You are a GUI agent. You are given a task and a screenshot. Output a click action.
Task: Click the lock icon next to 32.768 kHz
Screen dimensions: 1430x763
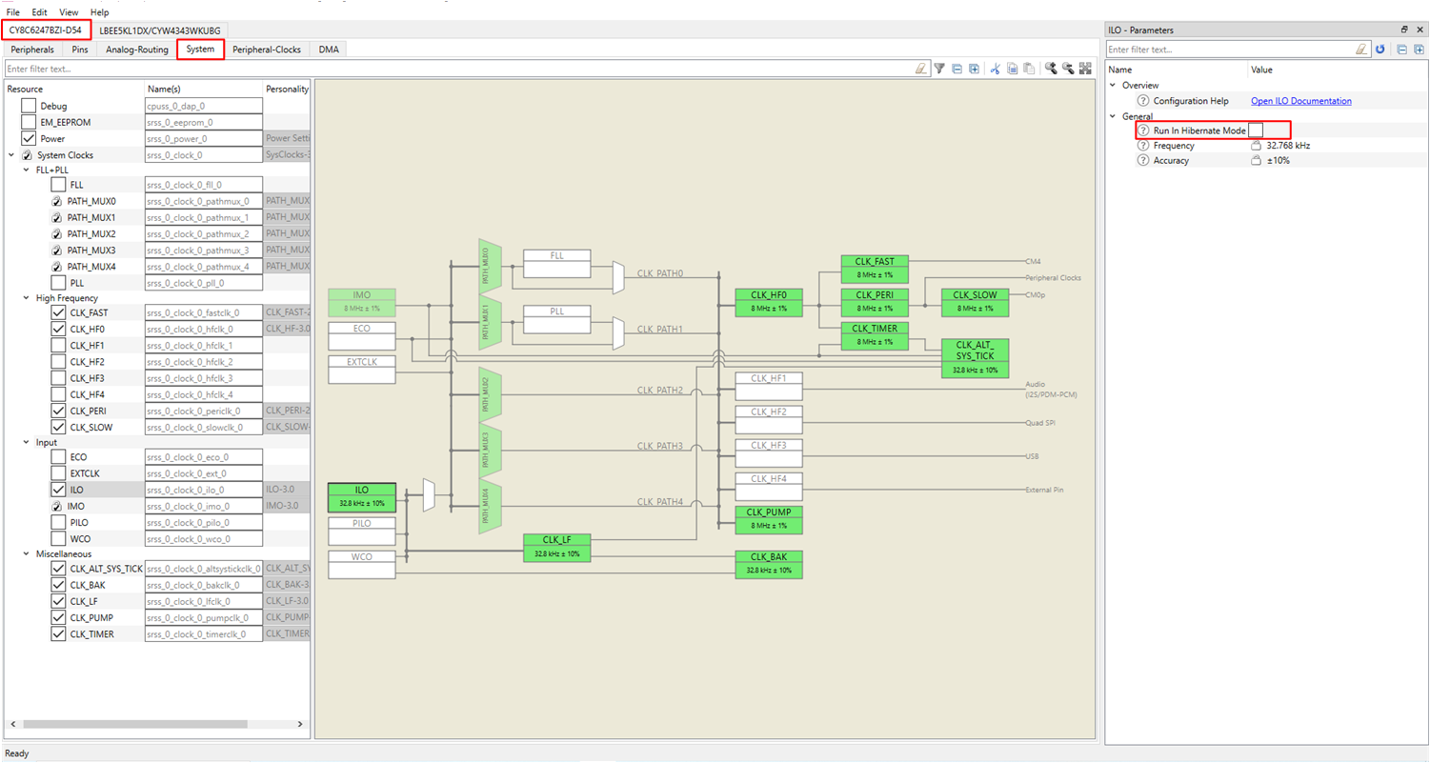coord(1257,146)
